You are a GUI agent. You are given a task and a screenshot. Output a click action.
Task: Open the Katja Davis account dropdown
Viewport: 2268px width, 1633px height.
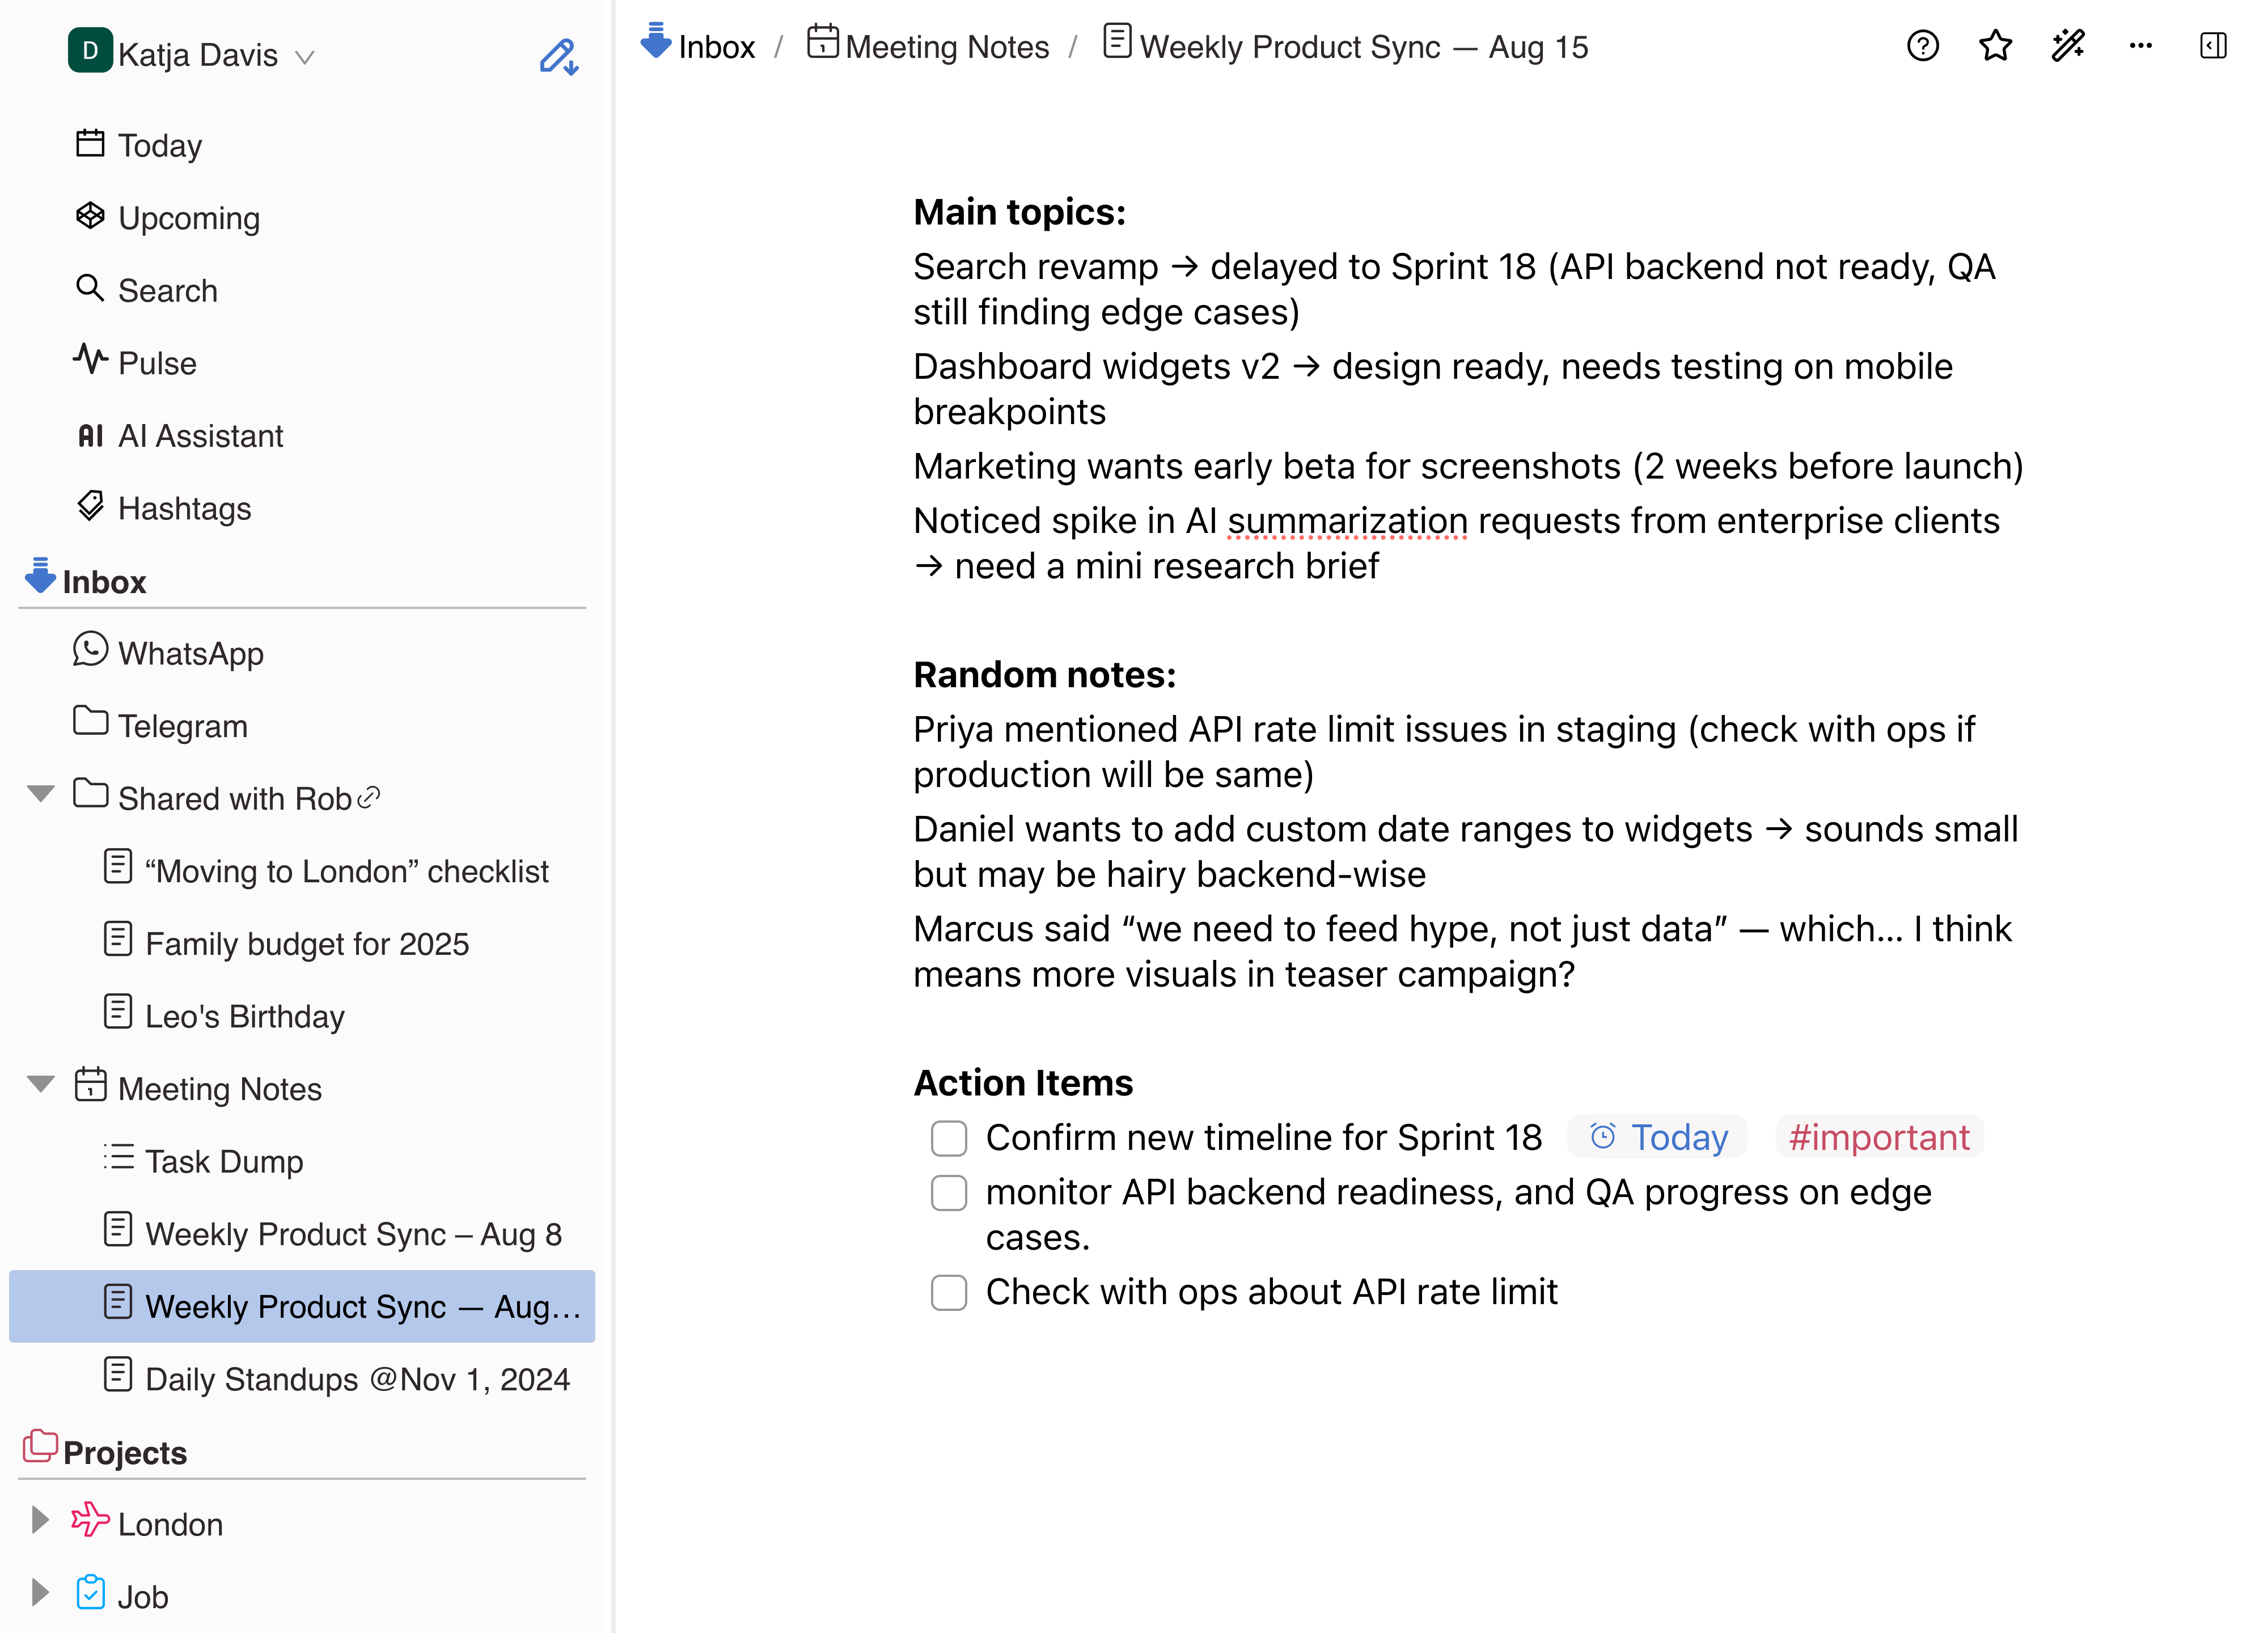click(305, 58)
